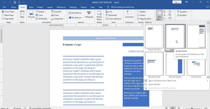This screenshot has height=109, width=210.
Task: Expand the Equation dropdown arrow
Action: [189, 12]
